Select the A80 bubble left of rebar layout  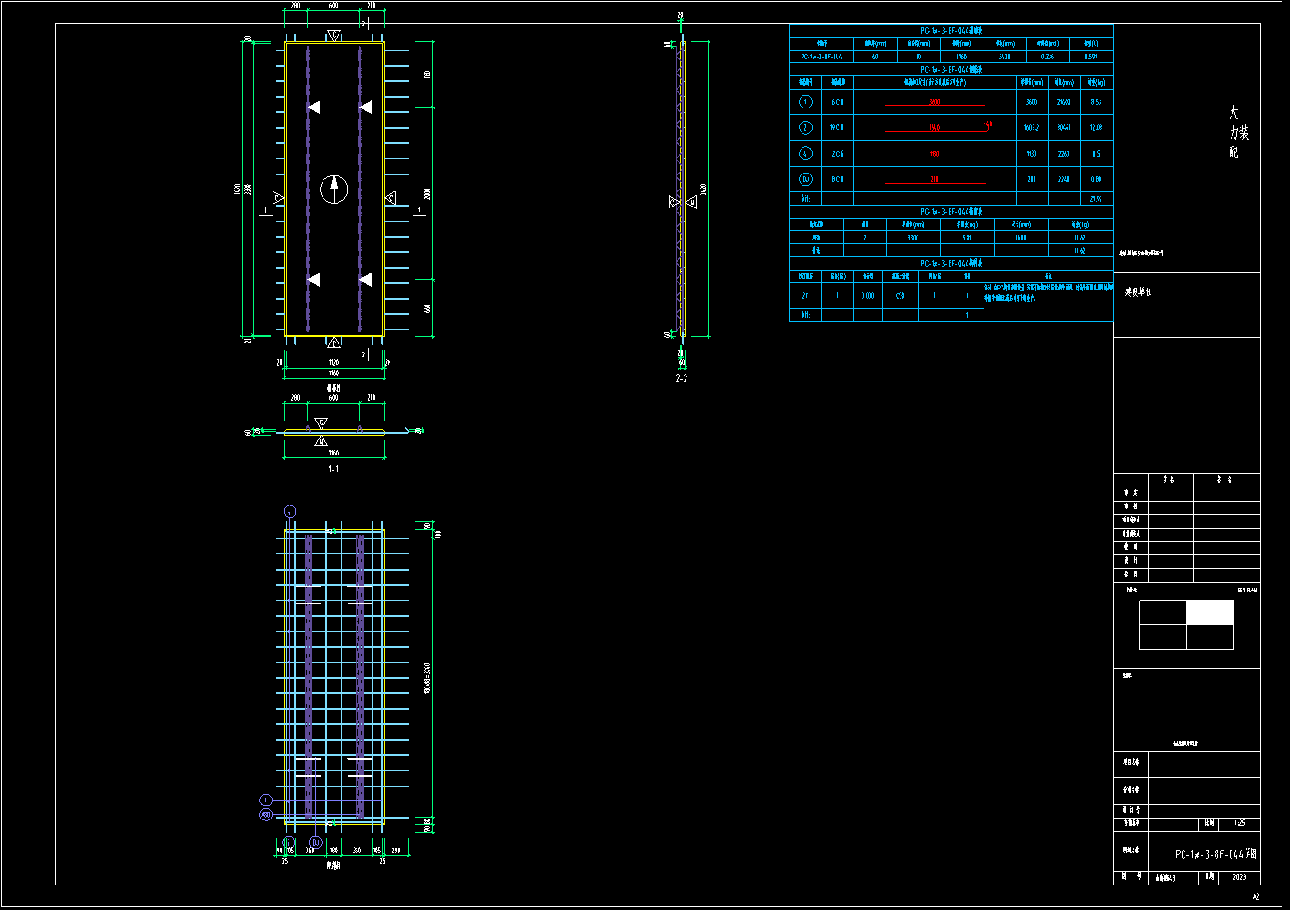pyautogui.click(x=266, y=815)
